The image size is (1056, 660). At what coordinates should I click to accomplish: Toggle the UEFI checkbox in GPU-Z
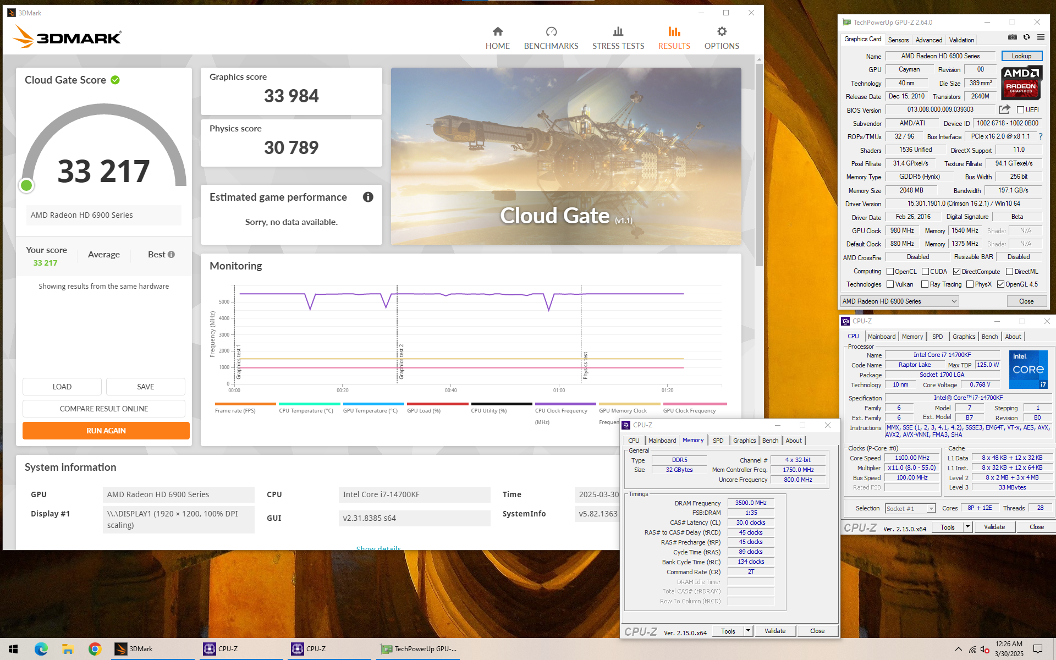(1020, 110)
